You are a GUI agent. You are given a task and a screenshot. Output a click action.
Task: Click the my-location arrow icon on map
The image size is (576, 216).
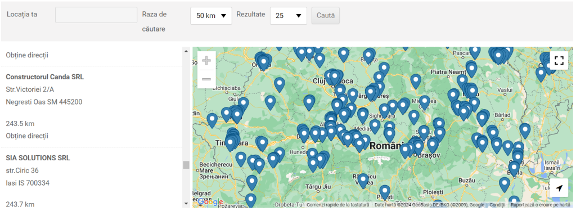559,188
